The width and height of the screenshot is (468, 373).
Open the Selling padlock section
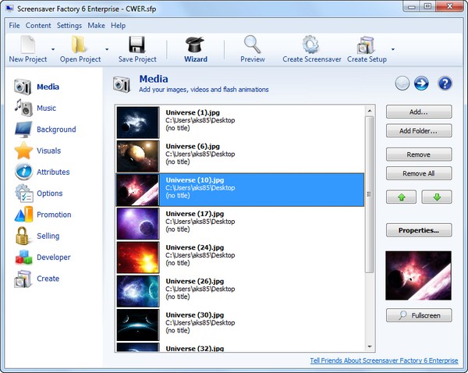click(47, 236)
